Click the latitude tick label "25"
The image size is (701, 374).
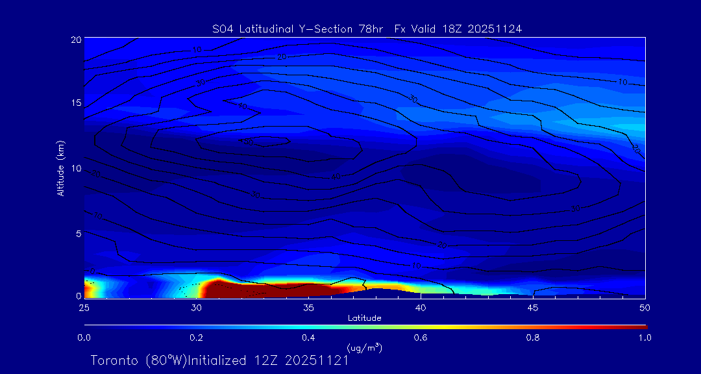coord(84,308)
